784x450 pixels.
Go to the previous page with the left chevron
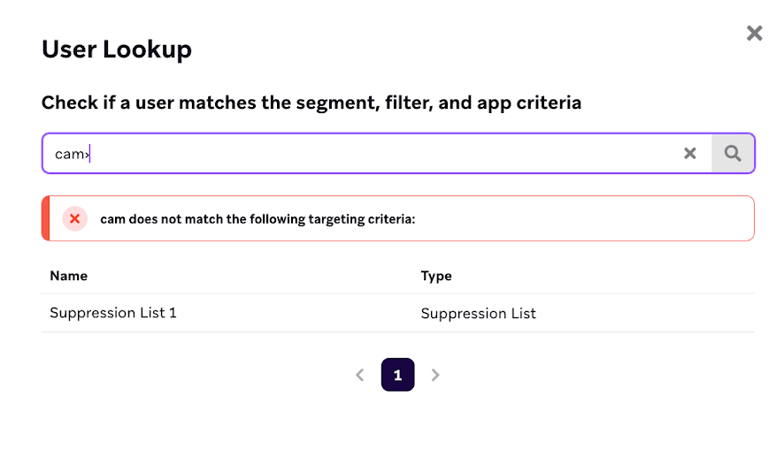(360, 375)
